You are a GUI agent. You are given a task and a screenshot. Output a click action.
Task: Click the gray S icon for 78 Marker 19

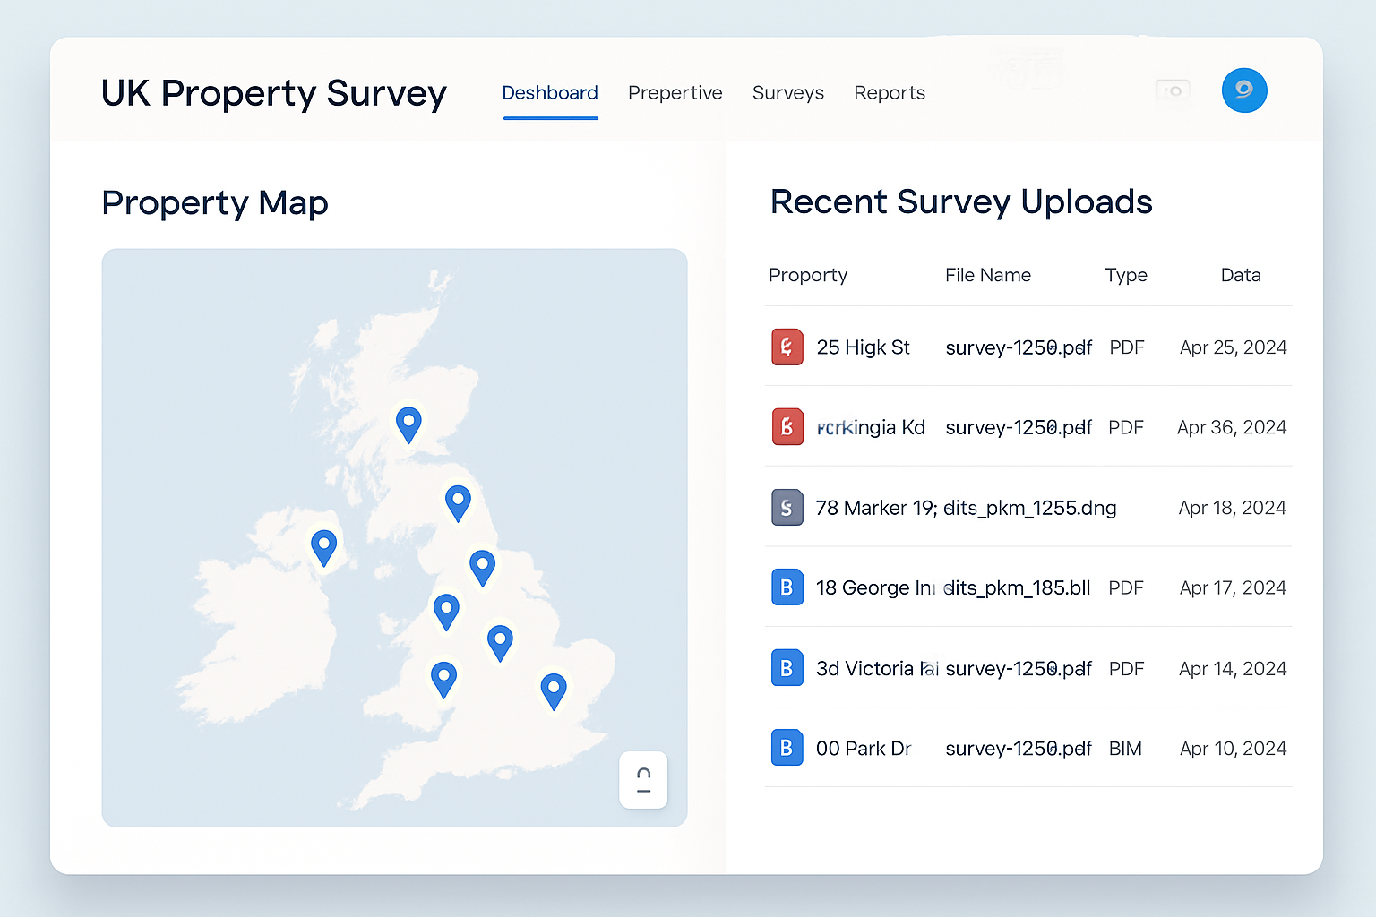tap(787, 507)
